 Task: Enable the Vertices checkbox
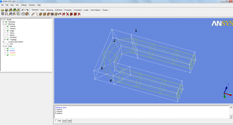click(8, 28)
